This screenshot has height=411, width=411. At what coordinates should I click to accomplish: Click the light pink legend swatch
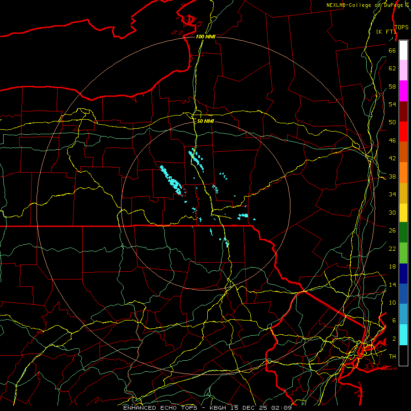point(403,70)
